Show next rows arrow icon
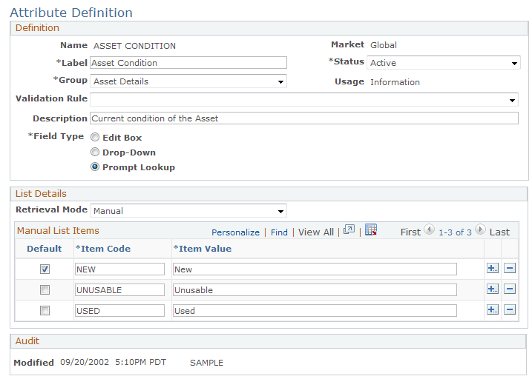This screenshot has width=532, height=379. 480,229
